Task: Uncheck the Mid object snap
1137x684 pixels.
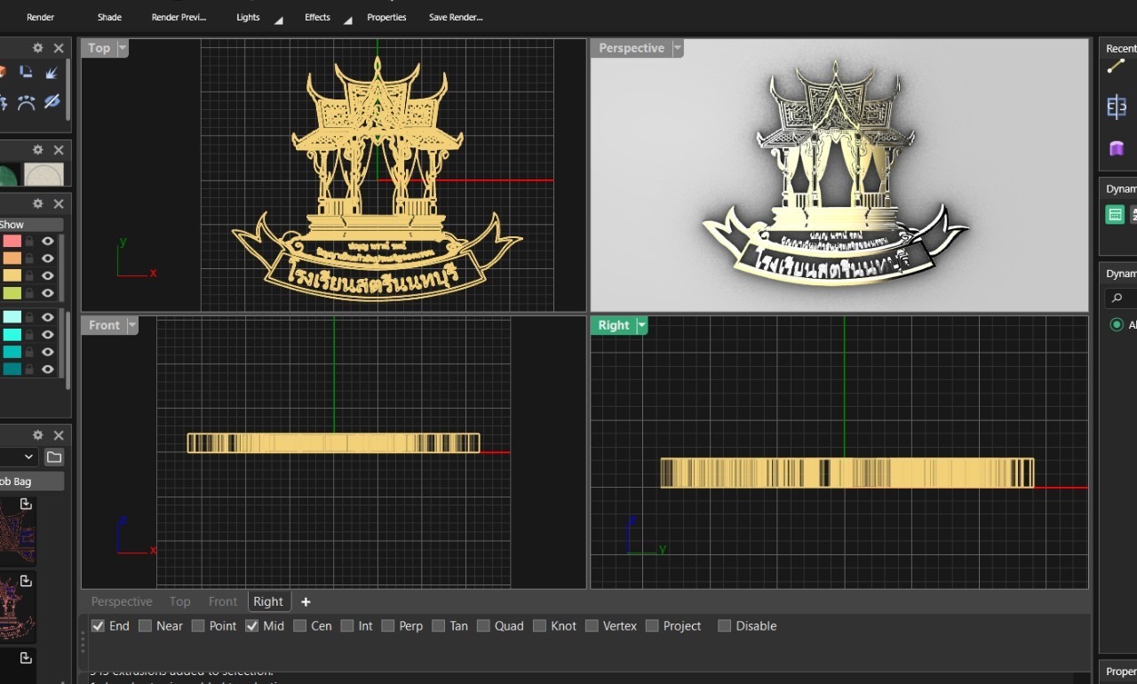Action: [252, 625]
